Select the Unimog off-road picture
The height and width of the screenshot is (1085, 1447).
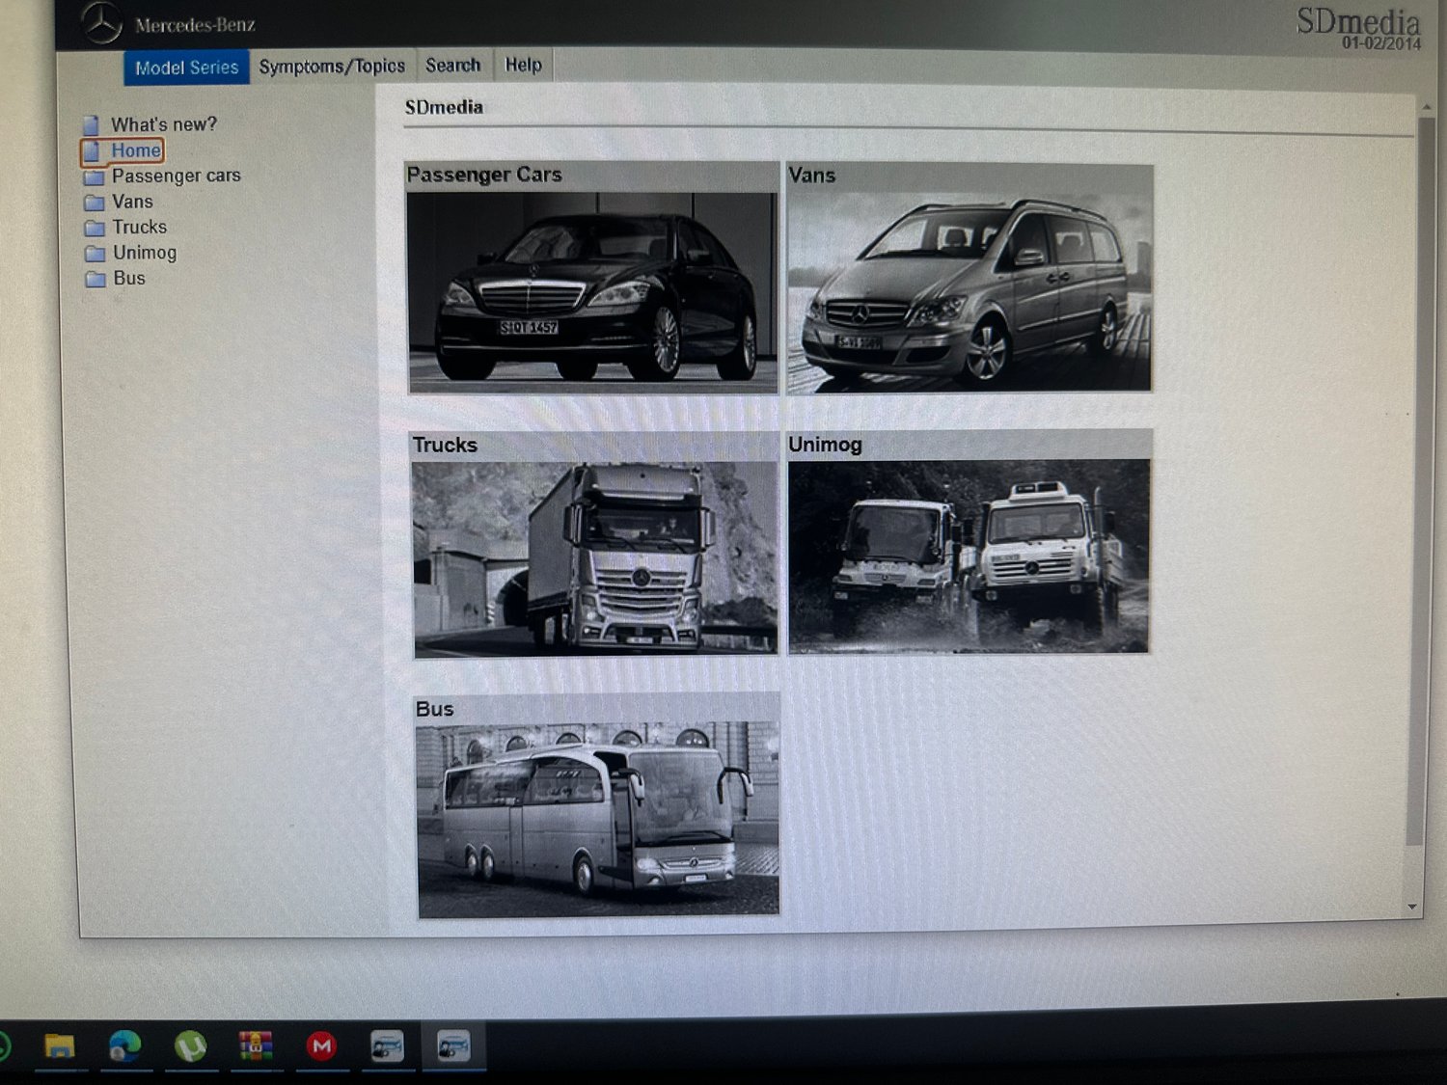[969, 556]
